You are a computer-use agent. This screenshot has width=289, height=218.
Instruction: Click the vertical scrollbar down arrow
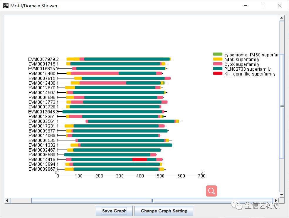pyautogui.click(x=282, y=194)
